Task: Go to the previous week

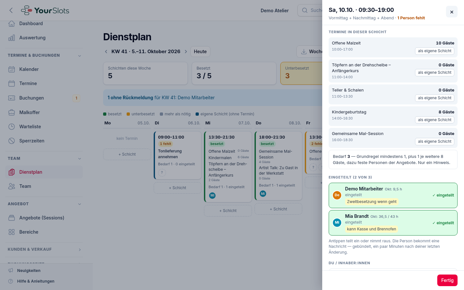Action: point(106,52)
